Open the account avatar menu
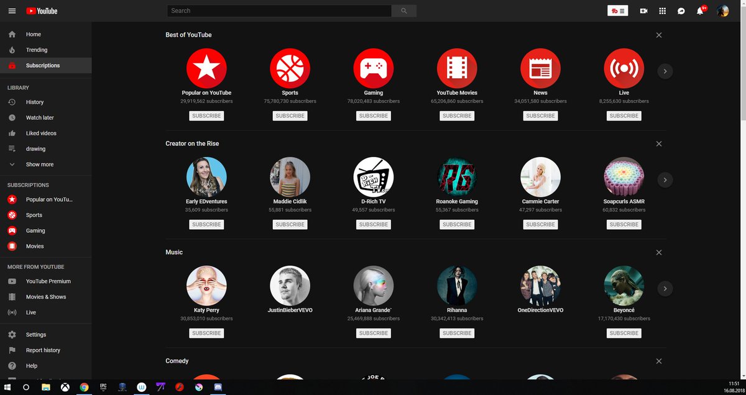 722,11
